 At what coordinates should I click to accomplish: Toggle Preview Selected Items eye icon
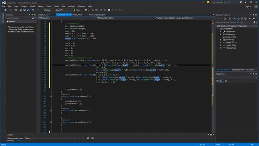pyautogui.click(x=250, y=19)
